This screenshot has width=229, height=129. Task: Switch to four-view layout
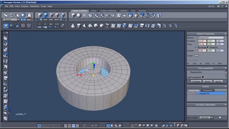pyautogui.click(x=43, y=125)
